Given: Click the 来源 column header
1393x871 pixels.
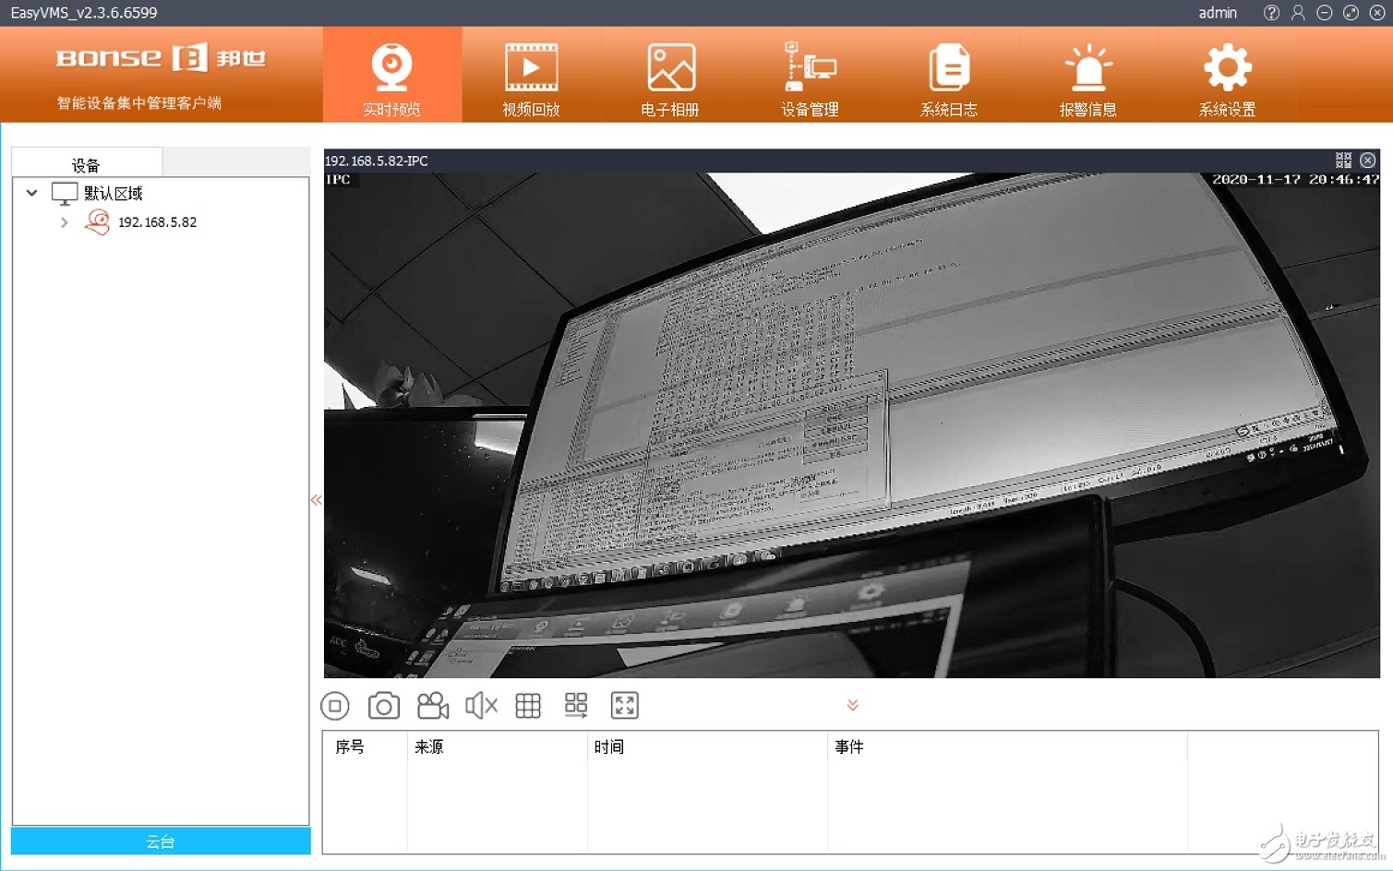Looking at the screenshot, I should coord(429,746).
